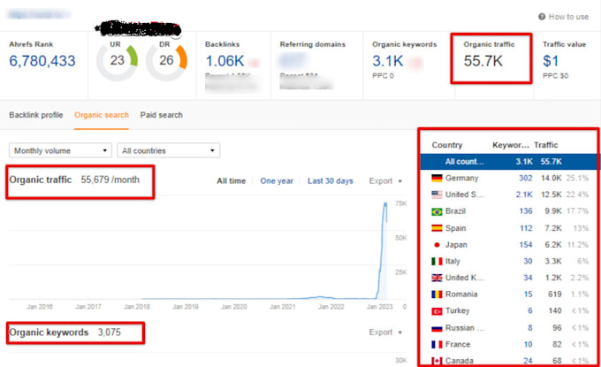Select Italy in the country table
The image size is (601, 367).
click(x=453, y=261)
